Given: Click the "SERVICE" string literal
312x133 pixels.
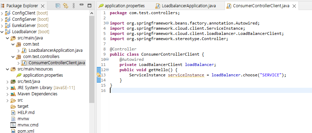Looking at the screenshot, I should click(271, 75).
